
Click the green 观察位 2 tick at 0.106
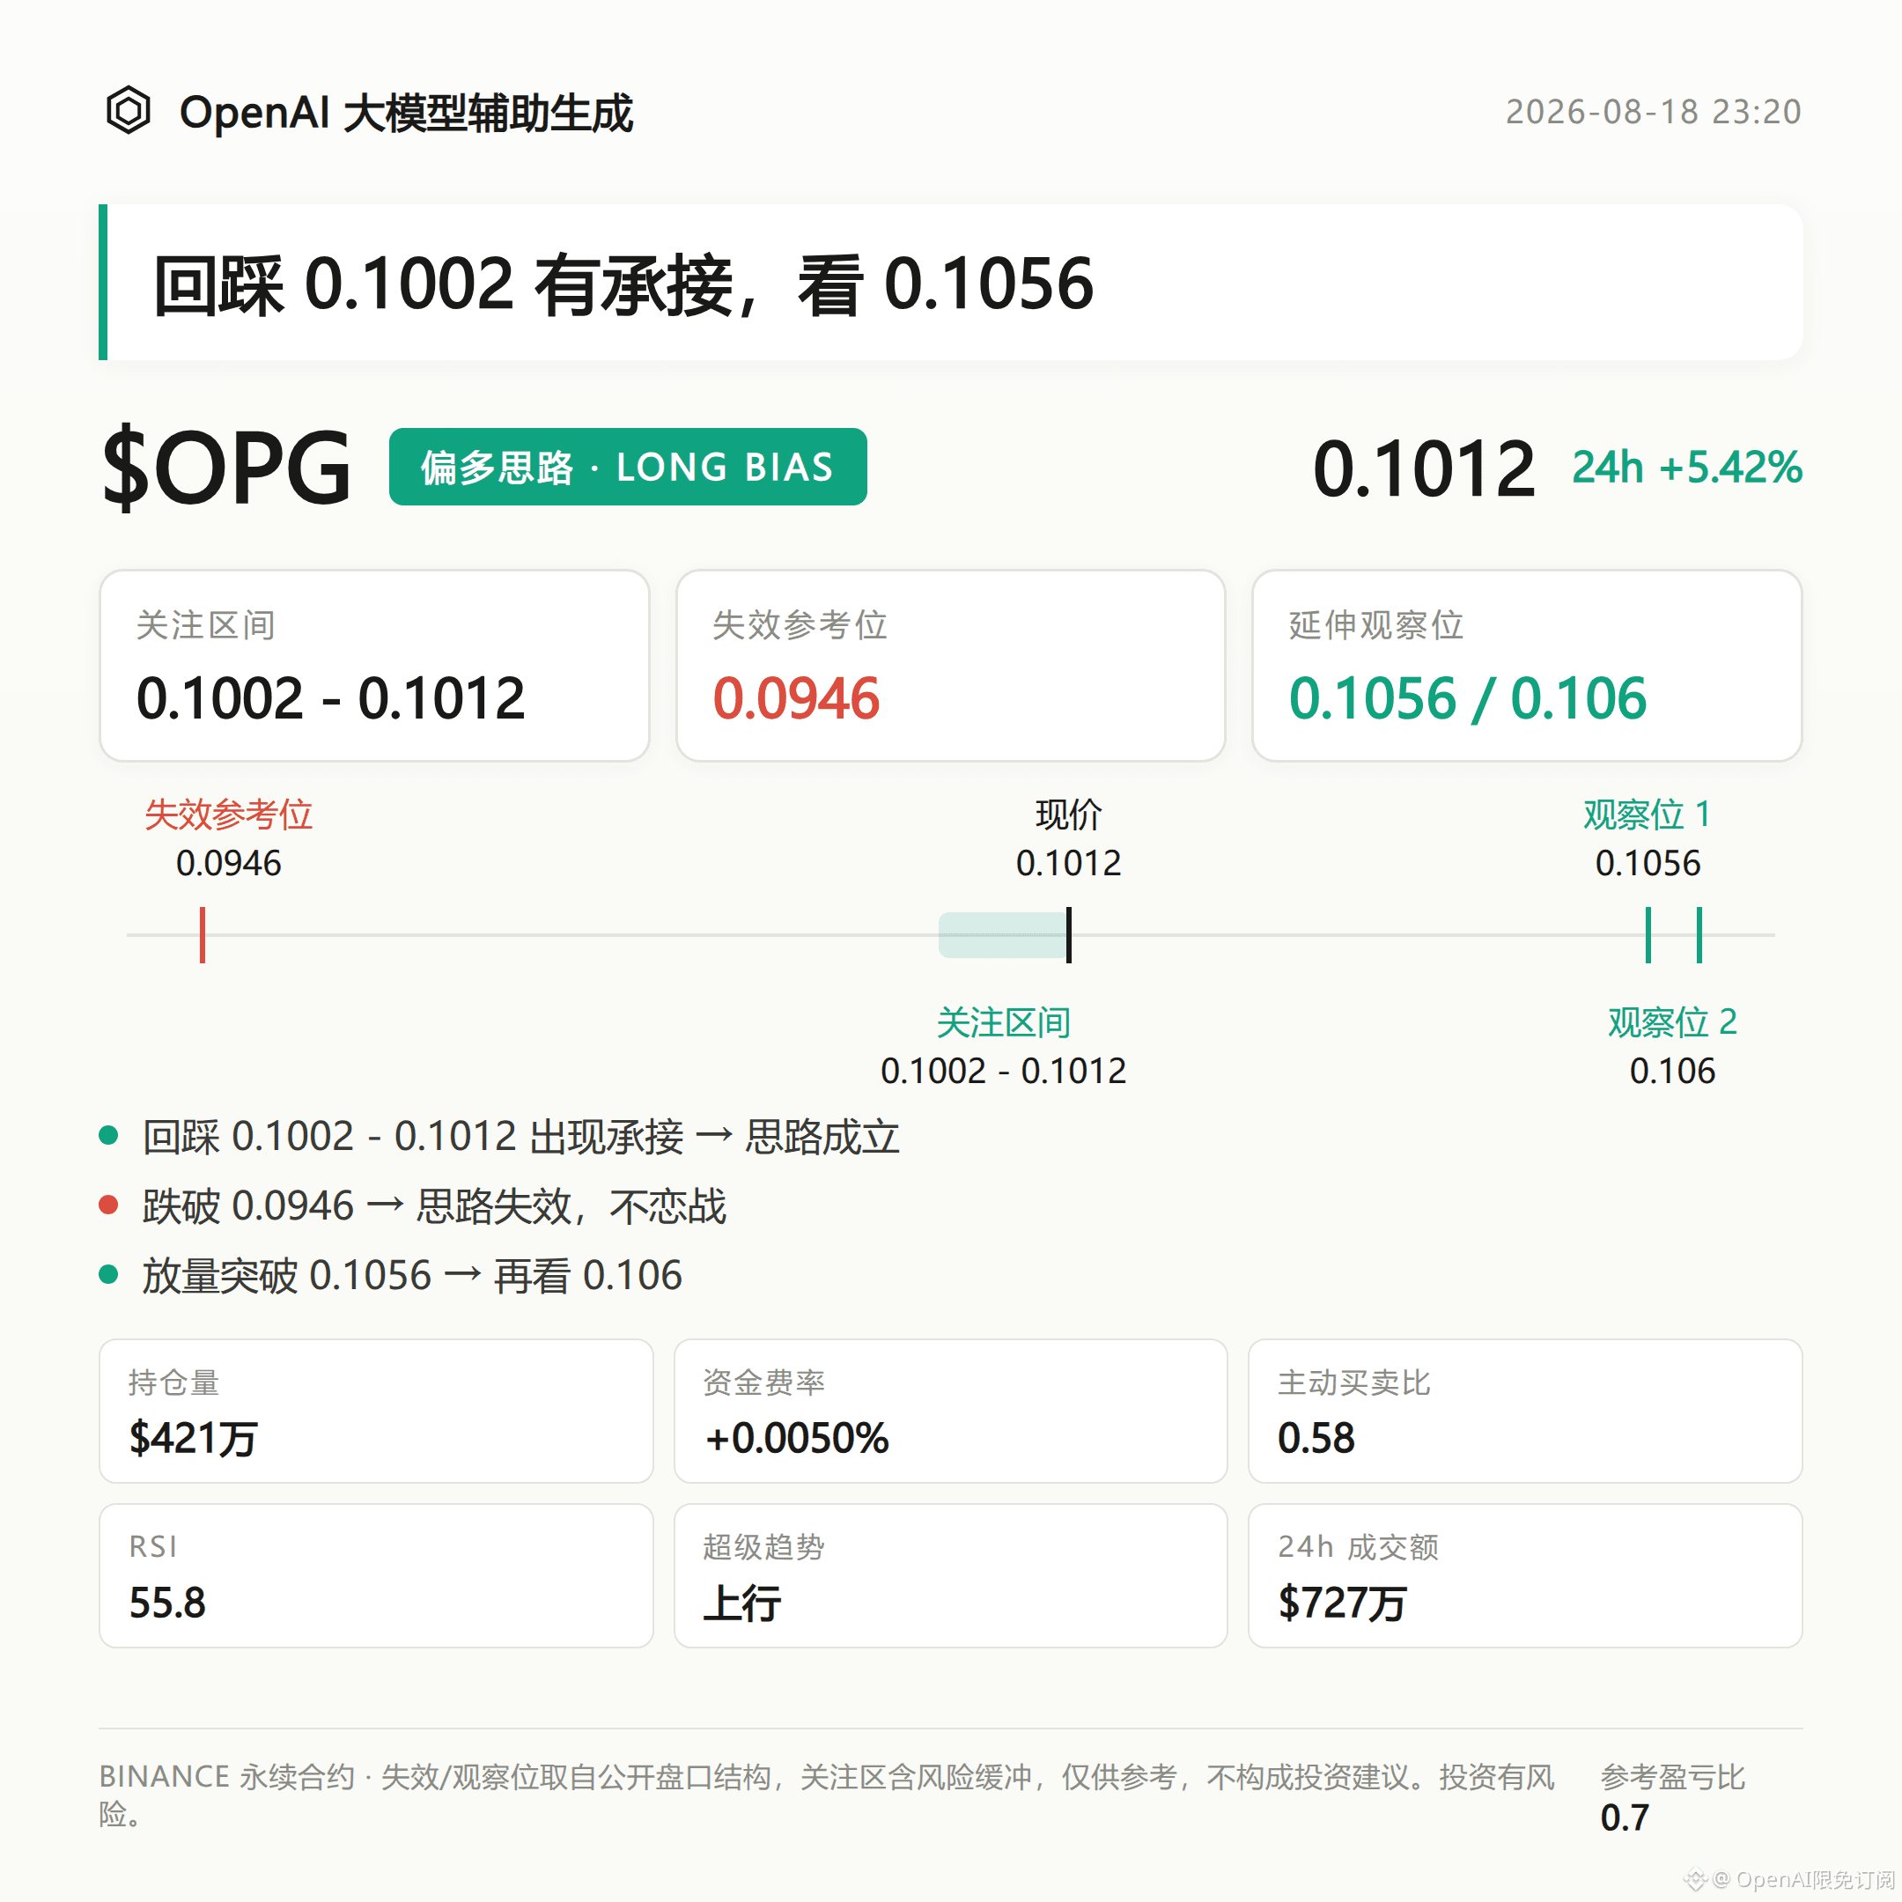click(1699, 934)
